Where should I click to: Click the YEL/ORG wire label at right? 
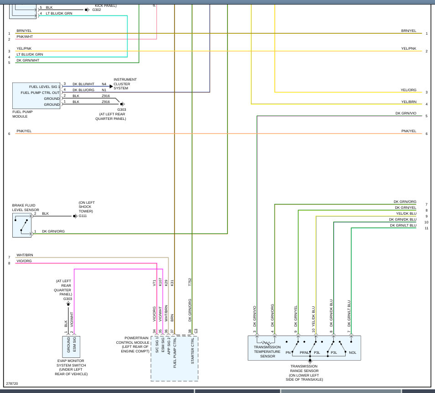point(409,90)
